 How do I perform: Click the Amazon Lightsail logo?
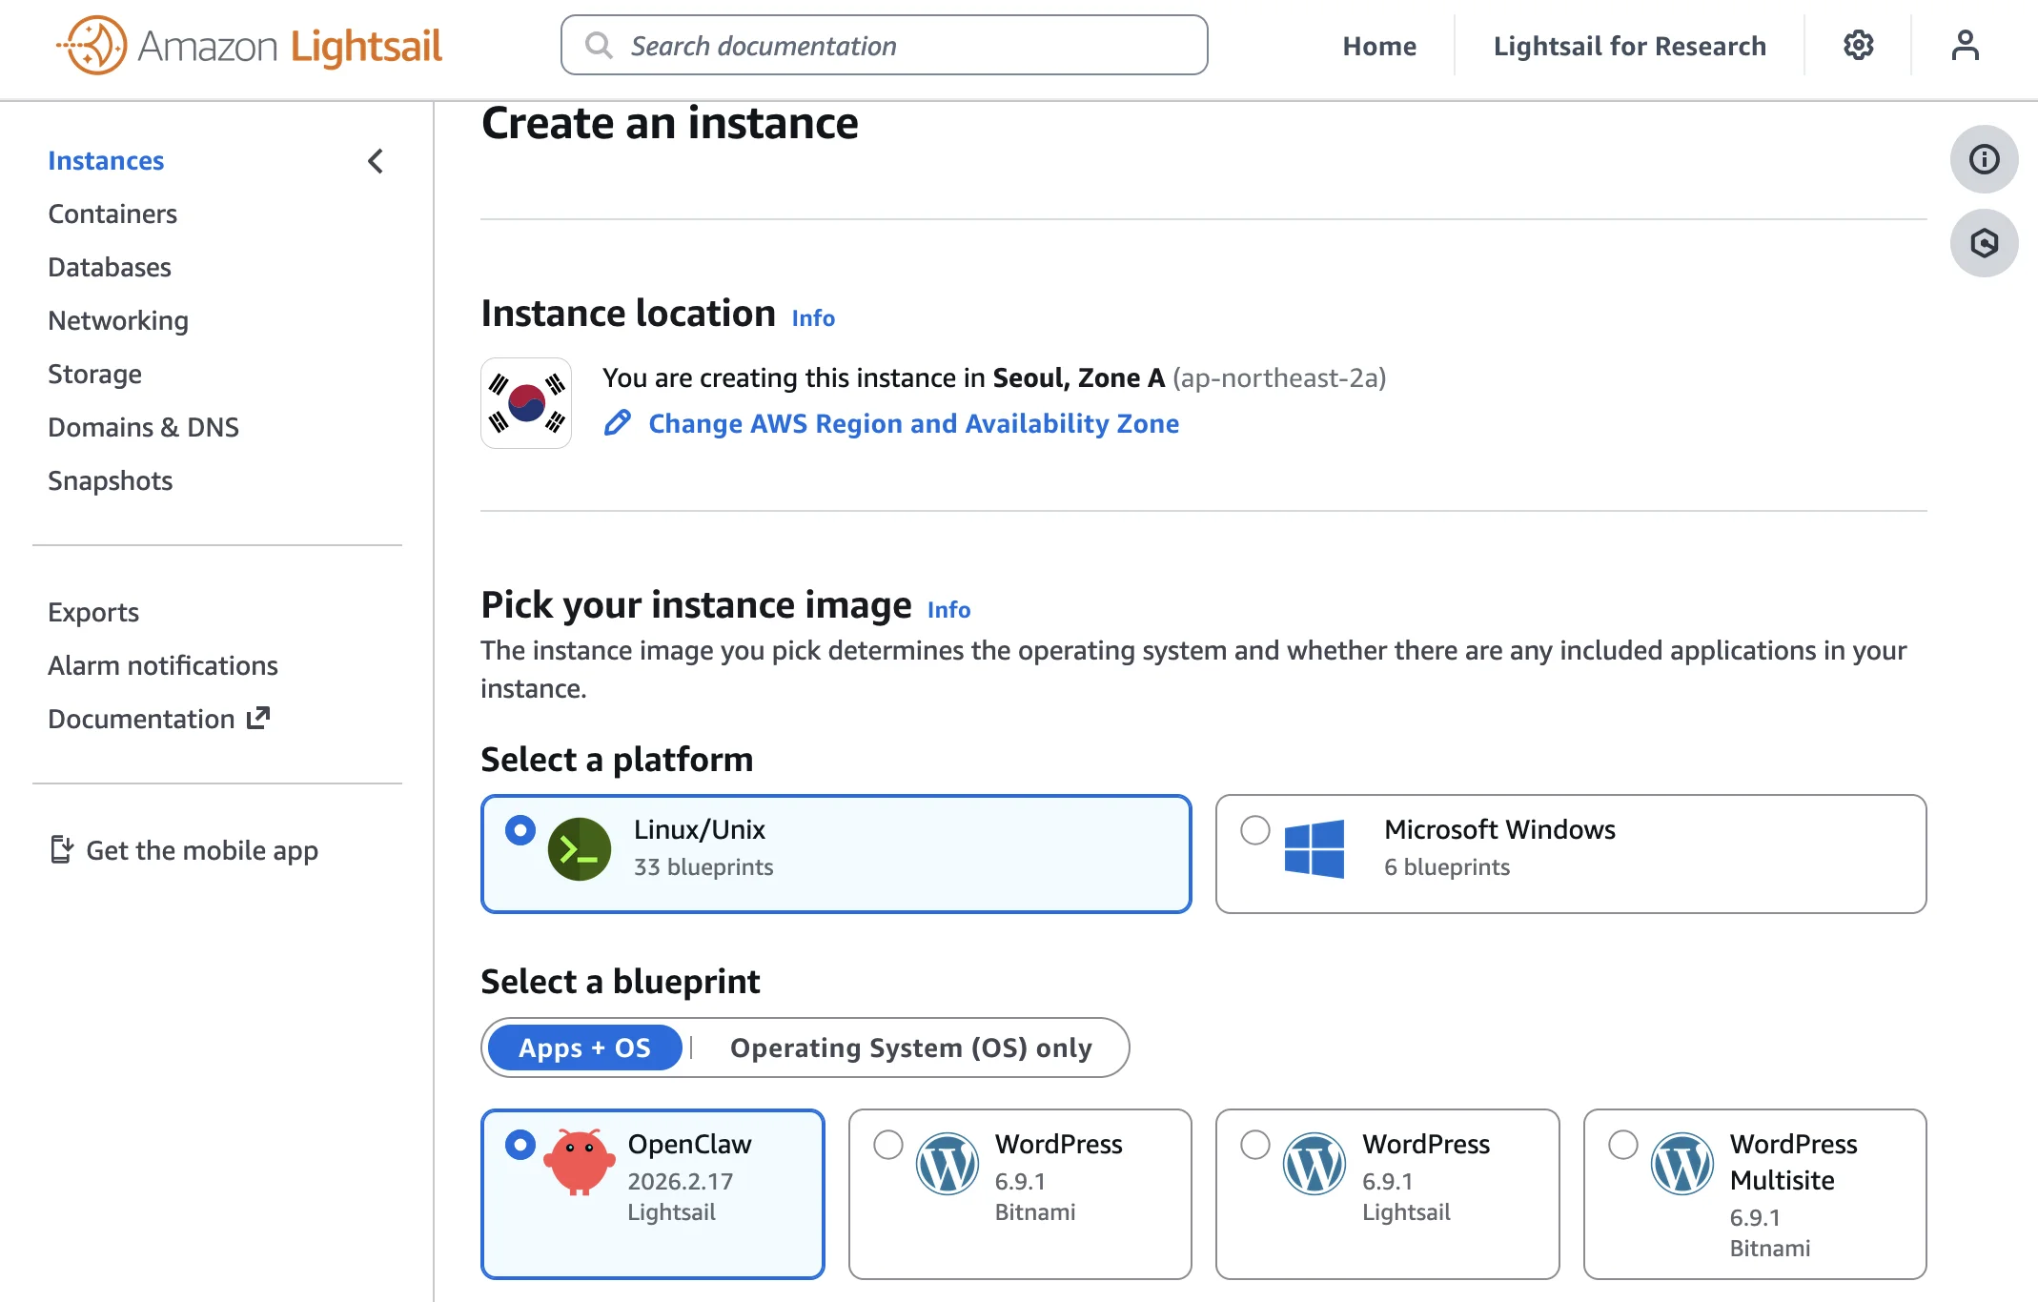(248, 45)
